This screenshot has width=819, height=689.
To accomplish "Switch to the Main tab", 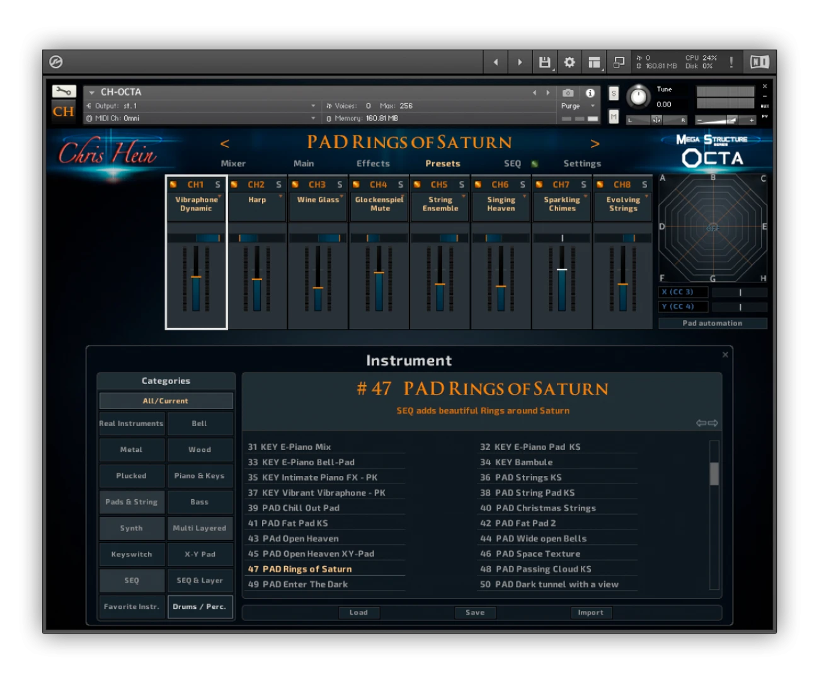I will 304,163.
